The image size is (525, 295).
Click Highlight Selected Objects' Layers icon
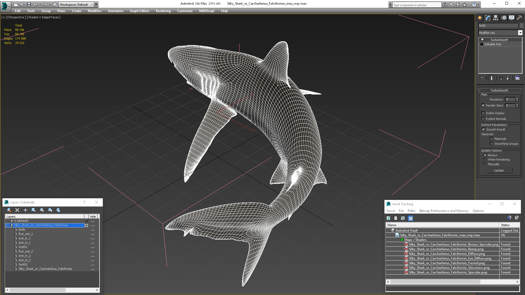(x=42, y=210)
